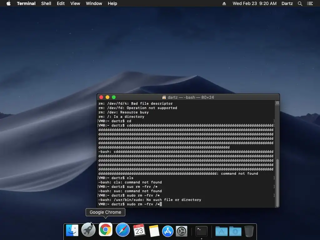Click '-bash: cls: command not found' line
The height and width of the screenshot is (240, 320).
point(130,182)
